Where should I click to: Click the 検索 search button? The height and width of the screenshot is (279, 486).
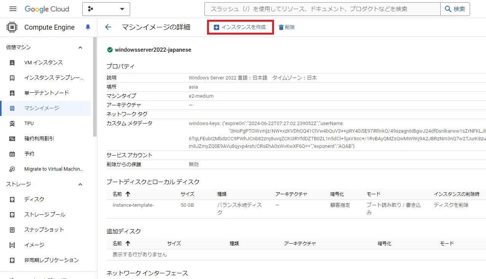(x=455, y=9)
